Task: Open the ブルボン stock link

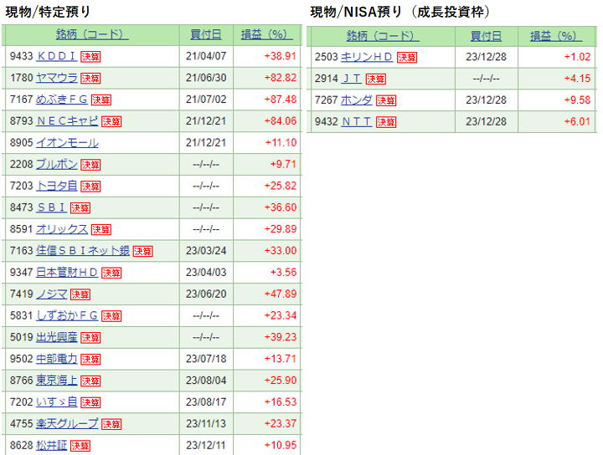Action: [x=57, y=164]
